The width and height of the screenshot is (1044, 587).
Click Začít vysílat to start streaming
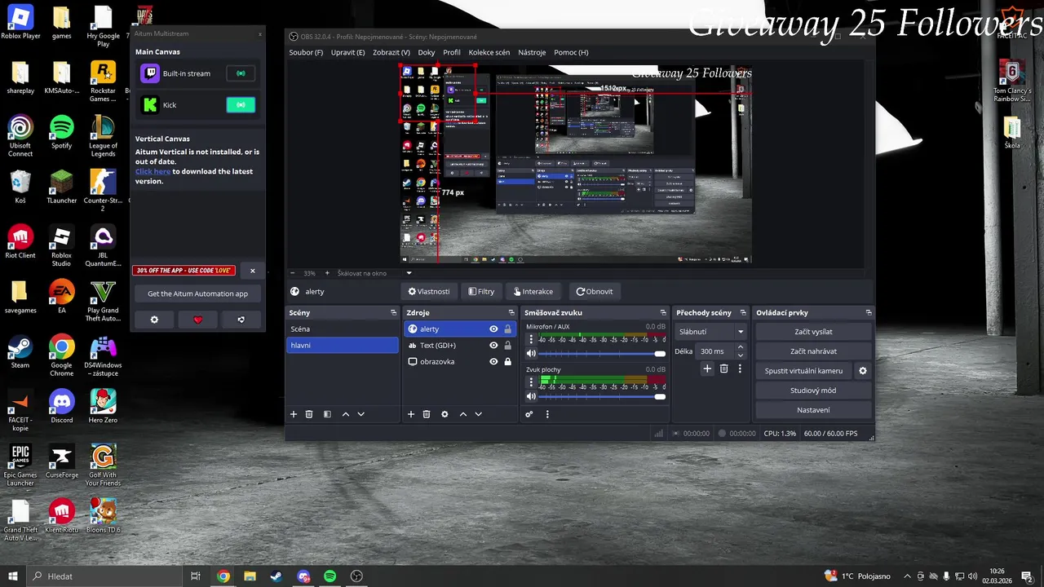point(813,332)
